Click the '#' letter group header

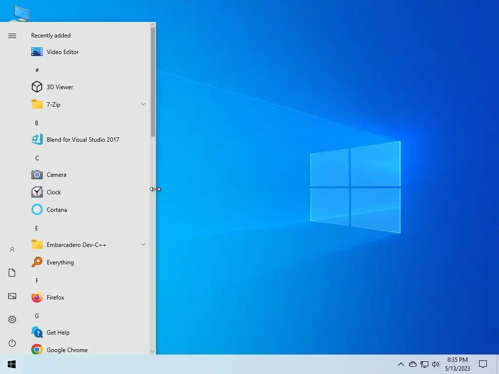point(37,70)
